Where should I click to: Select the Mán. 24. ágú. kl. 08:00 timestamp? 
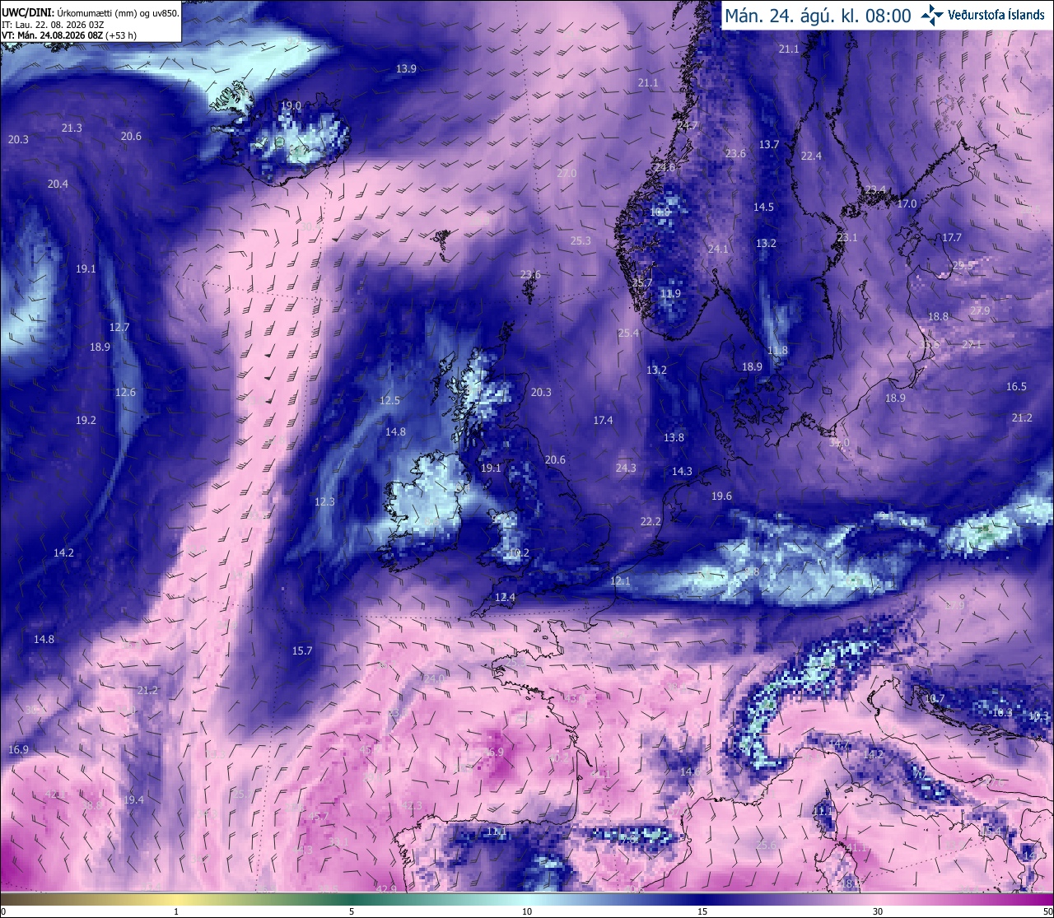[818, 16]
